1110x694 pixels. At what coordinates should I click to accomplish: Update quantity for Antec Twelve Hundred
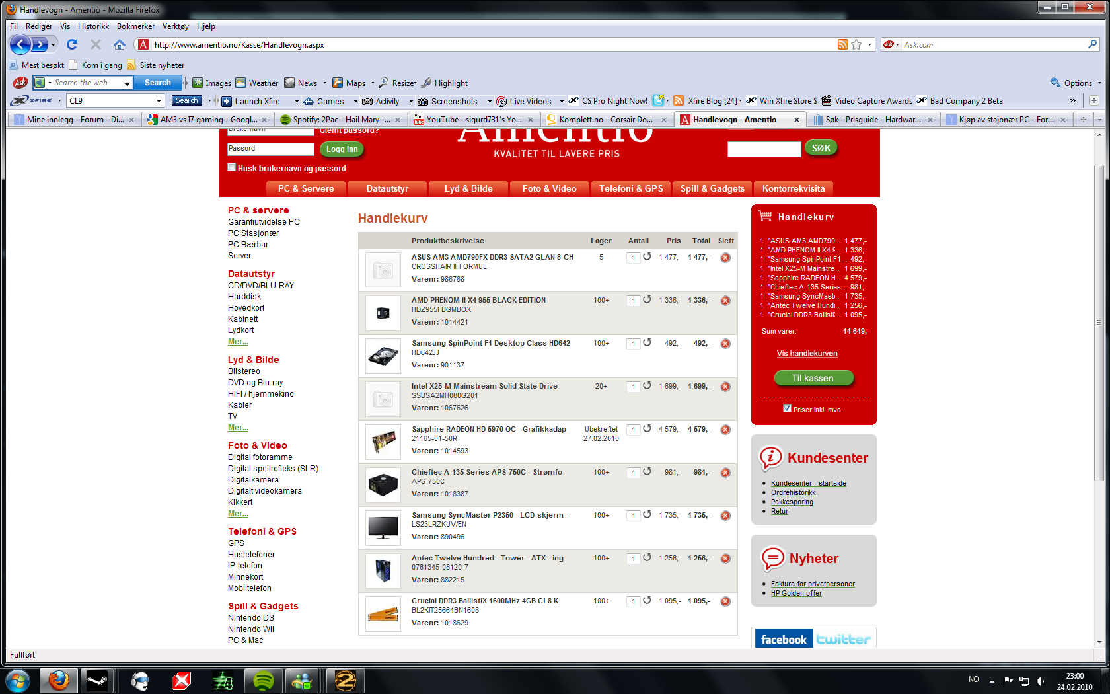click(x=647, y=557)
